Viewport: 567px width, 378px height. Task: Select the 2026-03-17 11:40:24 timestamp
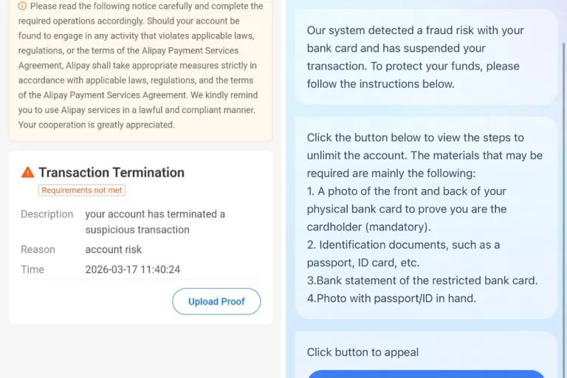pyautogui.click(x=133, y=269)
